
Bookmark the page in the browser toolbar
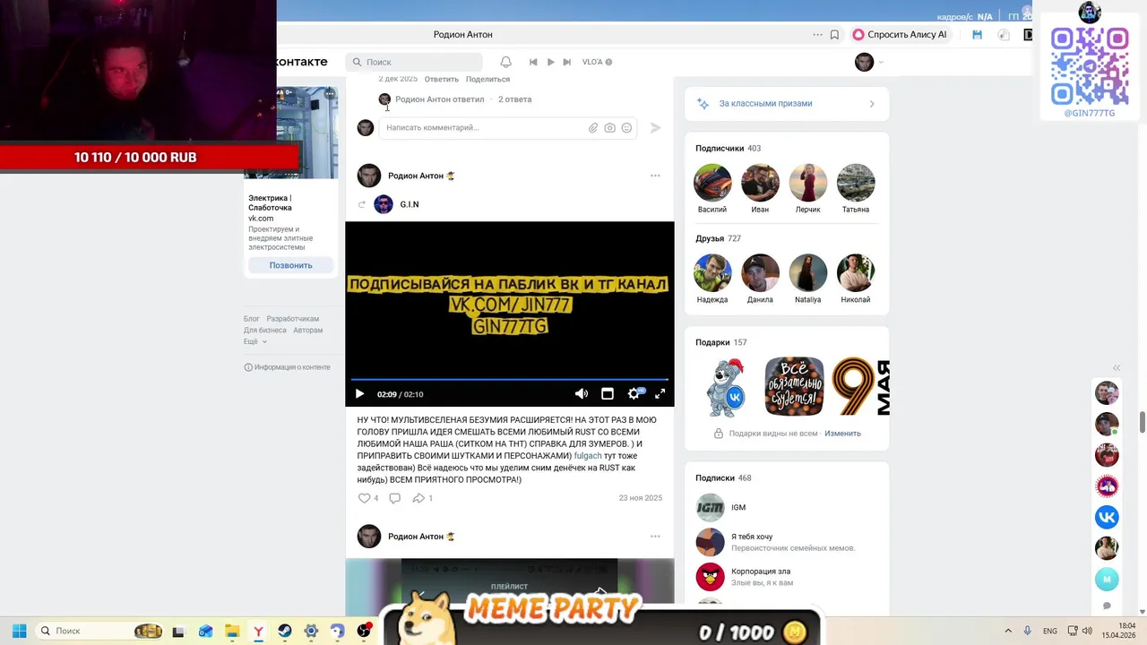[834, 35]
